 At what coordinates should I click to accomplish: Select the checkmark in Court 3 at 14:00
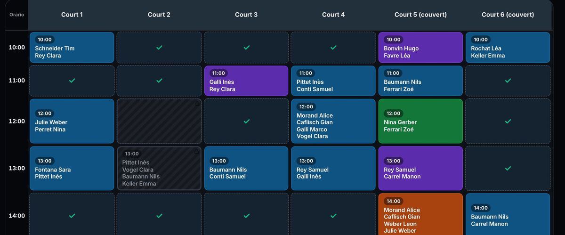(x=246, y=216)
